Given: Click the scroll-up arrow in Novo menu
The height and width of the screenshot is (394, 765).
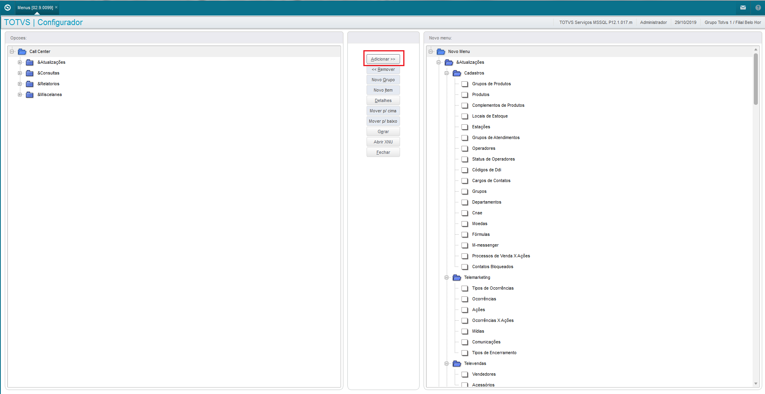Looking at the screenshot, I should [756, 49].
